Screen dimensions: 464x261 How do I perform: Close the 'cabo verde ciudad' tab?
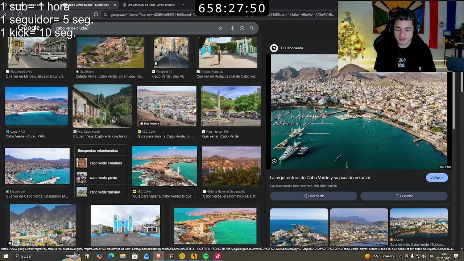click(115, 5)
